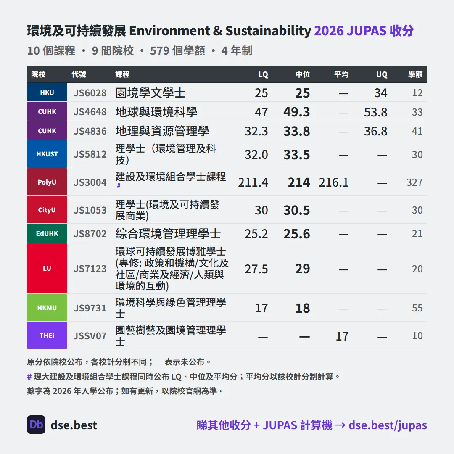454x454 pixels.
Task: Click the THEi institution badge
Action: point(47,335)
